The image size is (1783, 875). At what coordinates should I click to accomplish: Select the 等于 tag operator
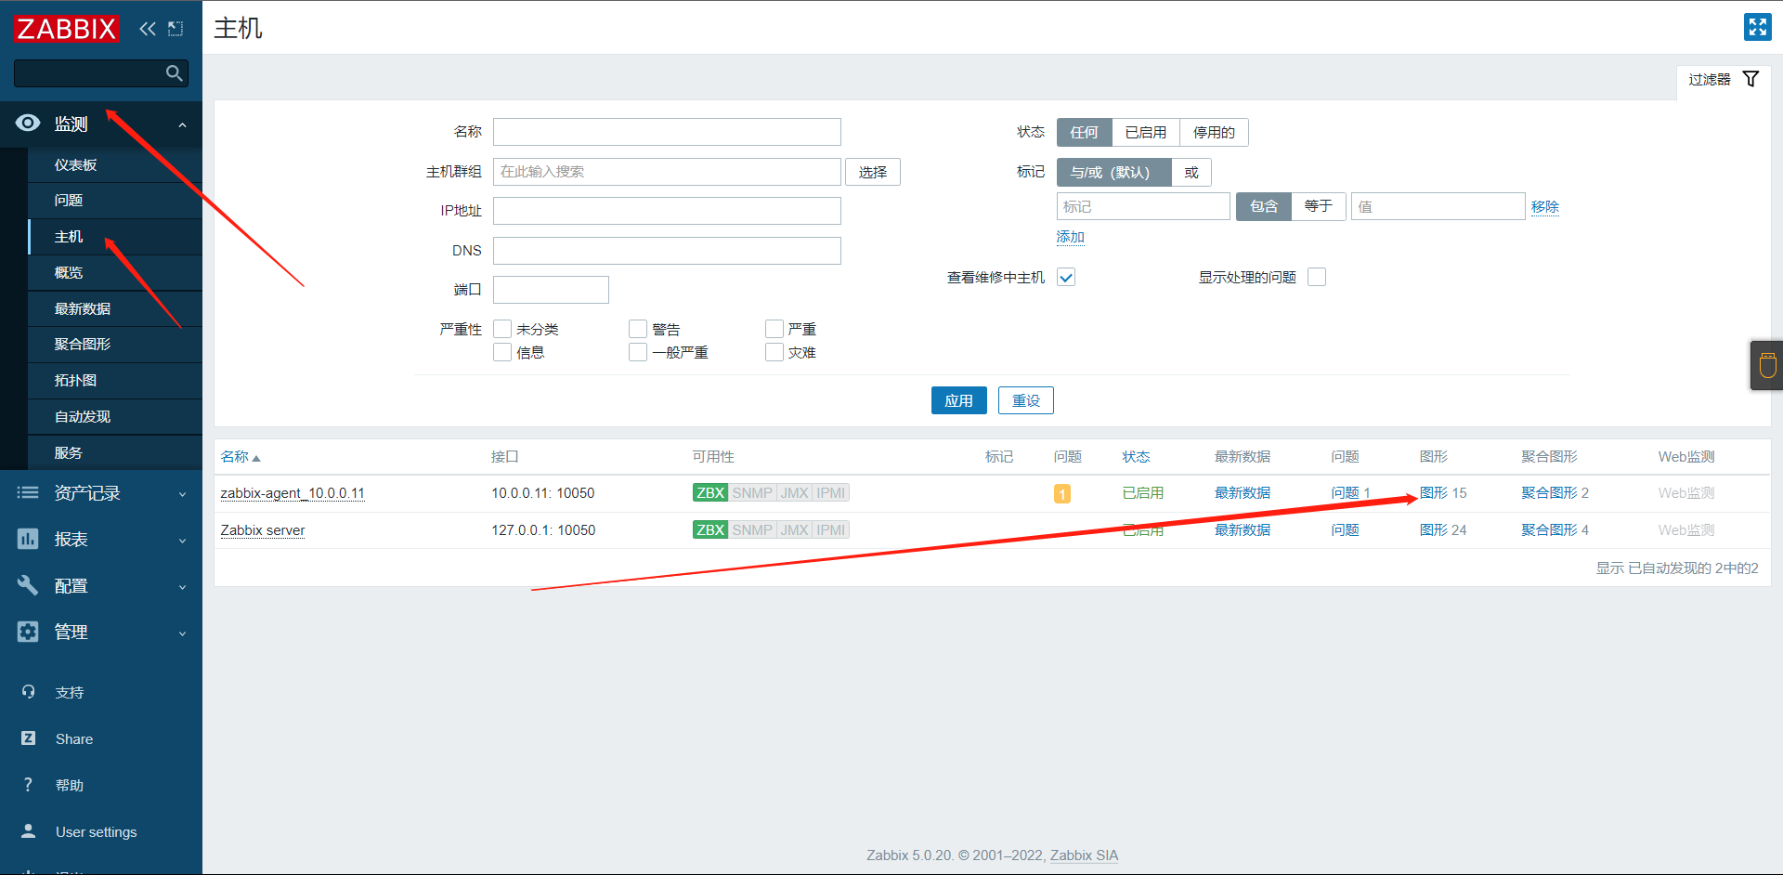[x=1318, y=206]
